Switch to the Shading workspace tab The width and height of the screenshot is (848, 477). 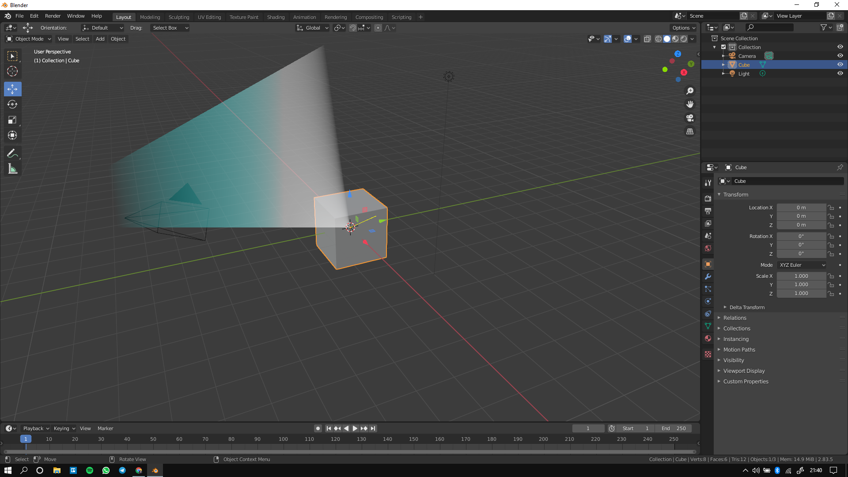276,17
